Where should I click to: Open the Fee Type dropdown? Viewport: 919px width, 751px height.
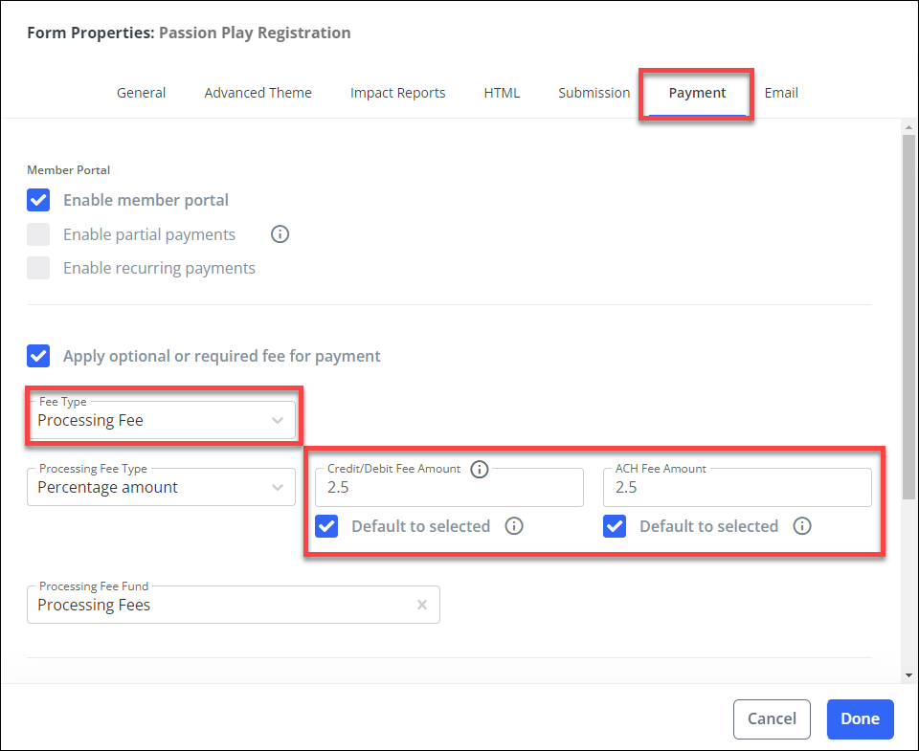pos(161,420)
